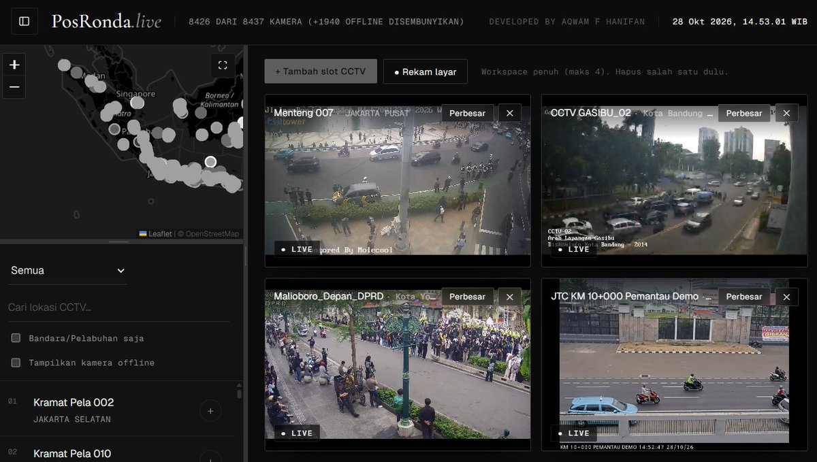Click the Singapore label on the map
Image resolution: width=817 pixels, height=462 pixels.
135,94
